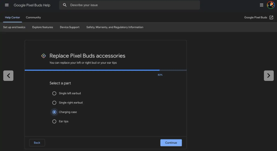Go to previous slide with left arrow

pos(8,76)
